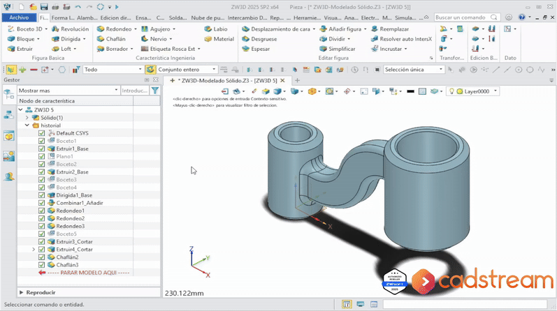
Task: Uncheck the Chaflán3 feature
Action: tap(41, 265)
